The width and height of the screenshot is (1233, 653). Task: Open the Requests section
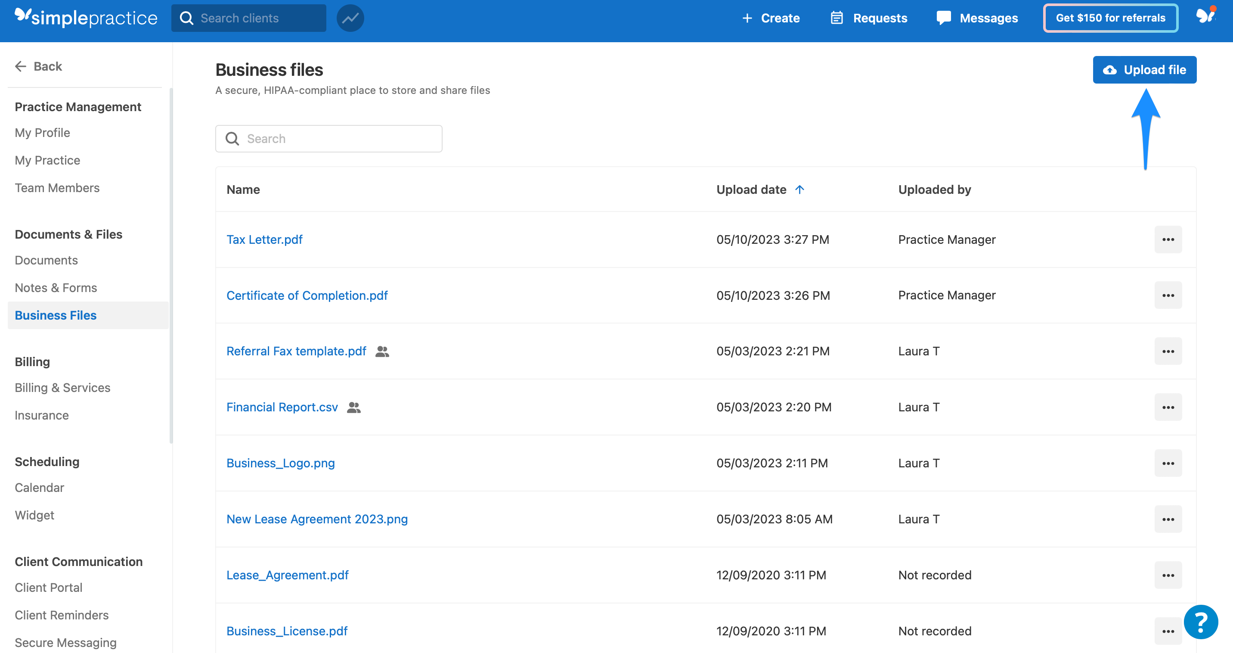pyautogui.click(x=869, y=18)
